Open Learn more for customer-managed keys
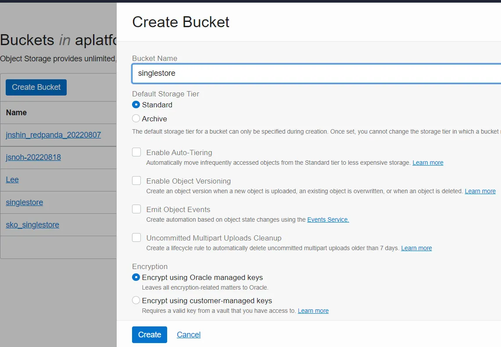 point(313,311)
